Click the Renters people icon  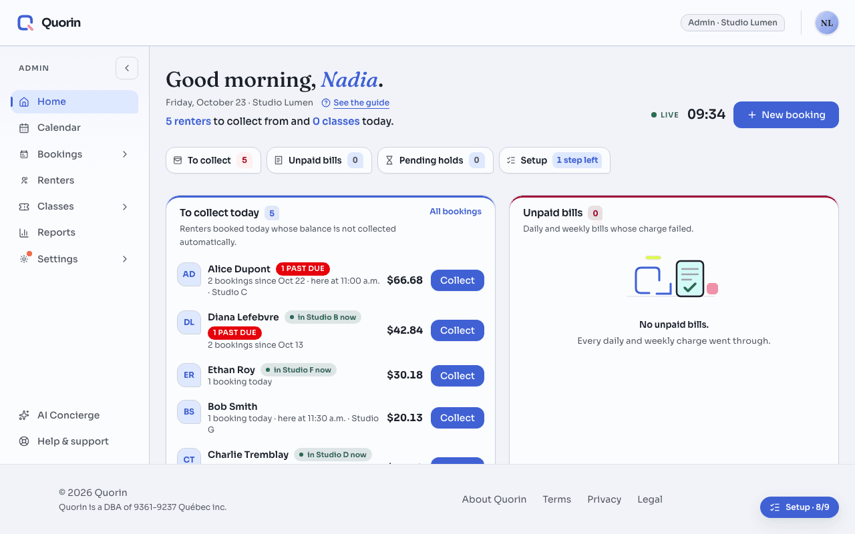pos(24,180)
